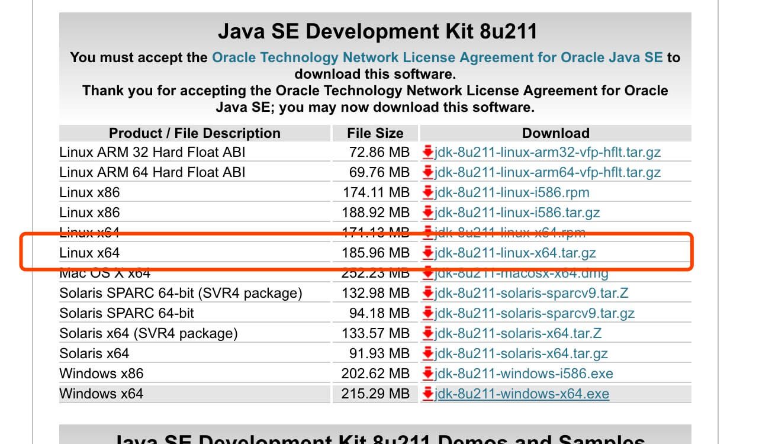Click the 202.62 MB file size cell
The width and height of the screenshot is (772, 444).
[x=376, y=374]
